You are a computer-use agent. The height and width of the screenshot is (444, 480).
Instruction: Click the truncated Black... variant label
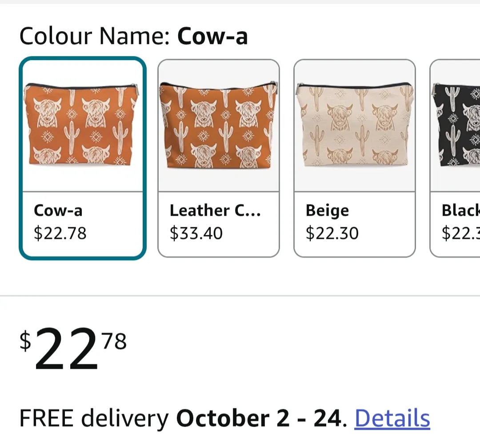460,210
